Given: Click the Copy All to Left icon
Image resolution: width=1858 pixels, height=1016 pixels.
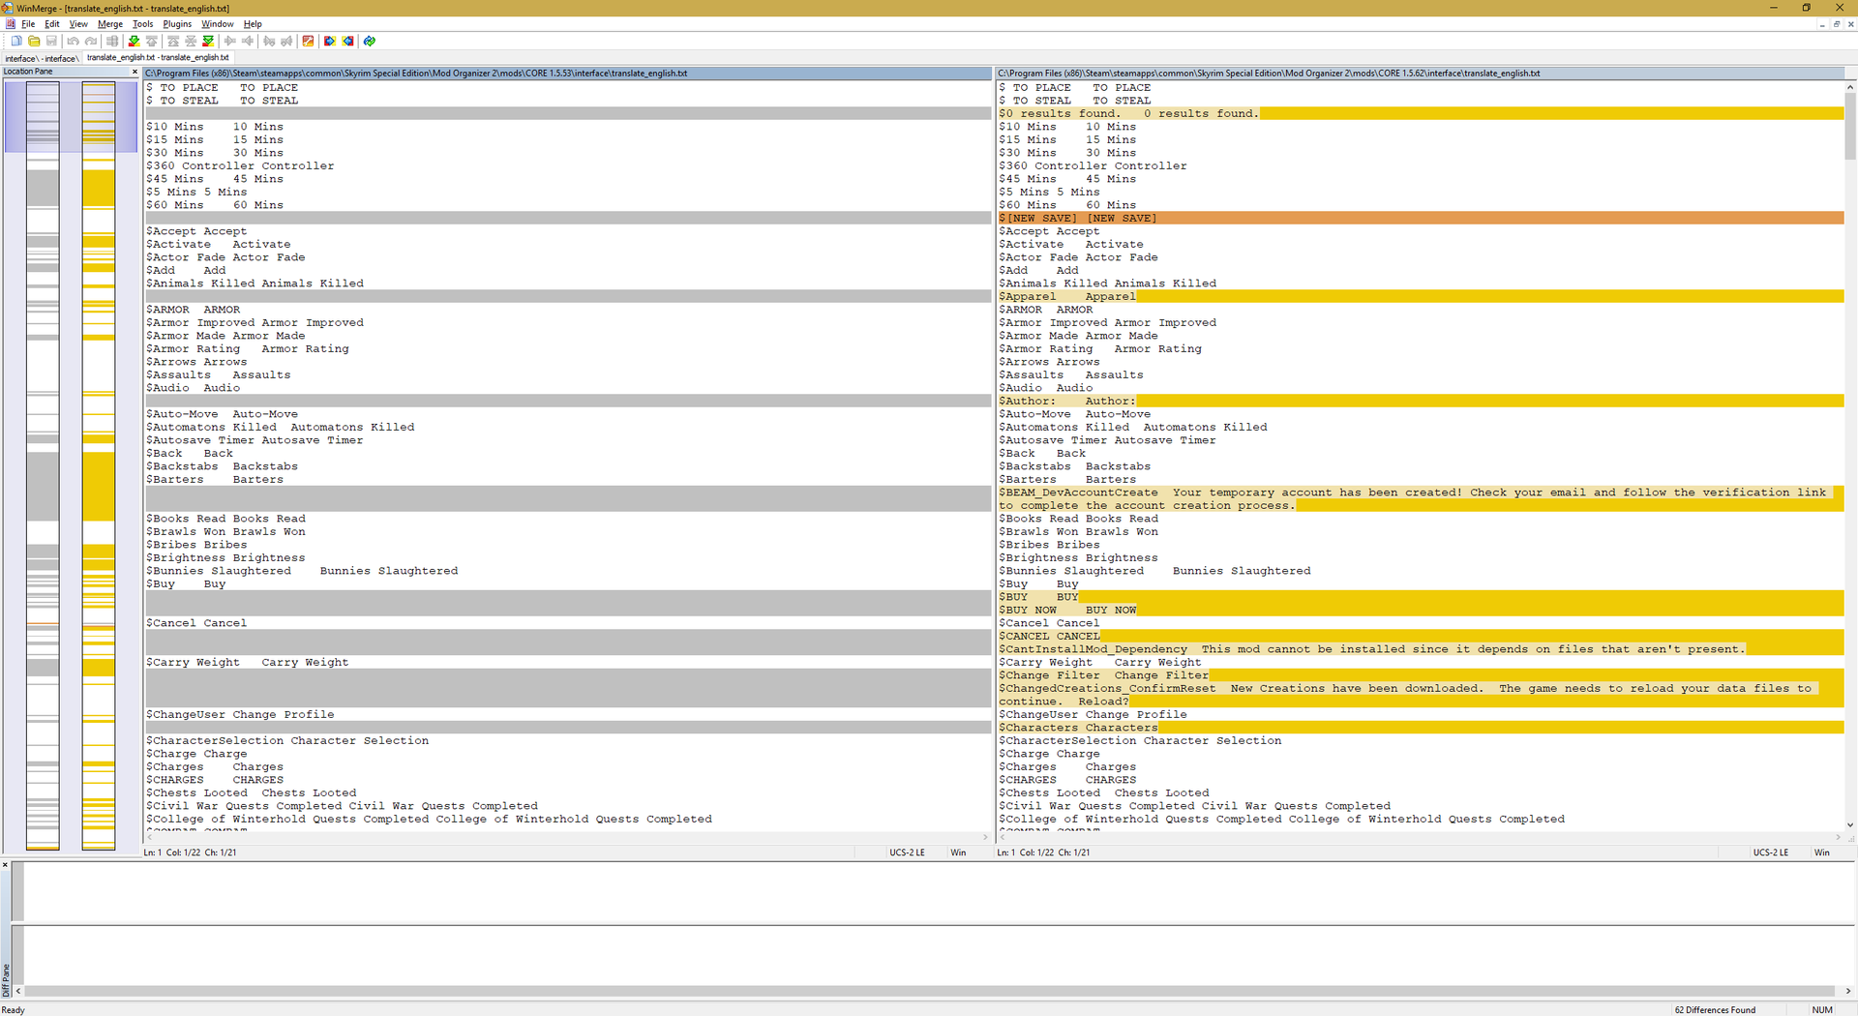Looking at the screenshot, I should (347, 41).
